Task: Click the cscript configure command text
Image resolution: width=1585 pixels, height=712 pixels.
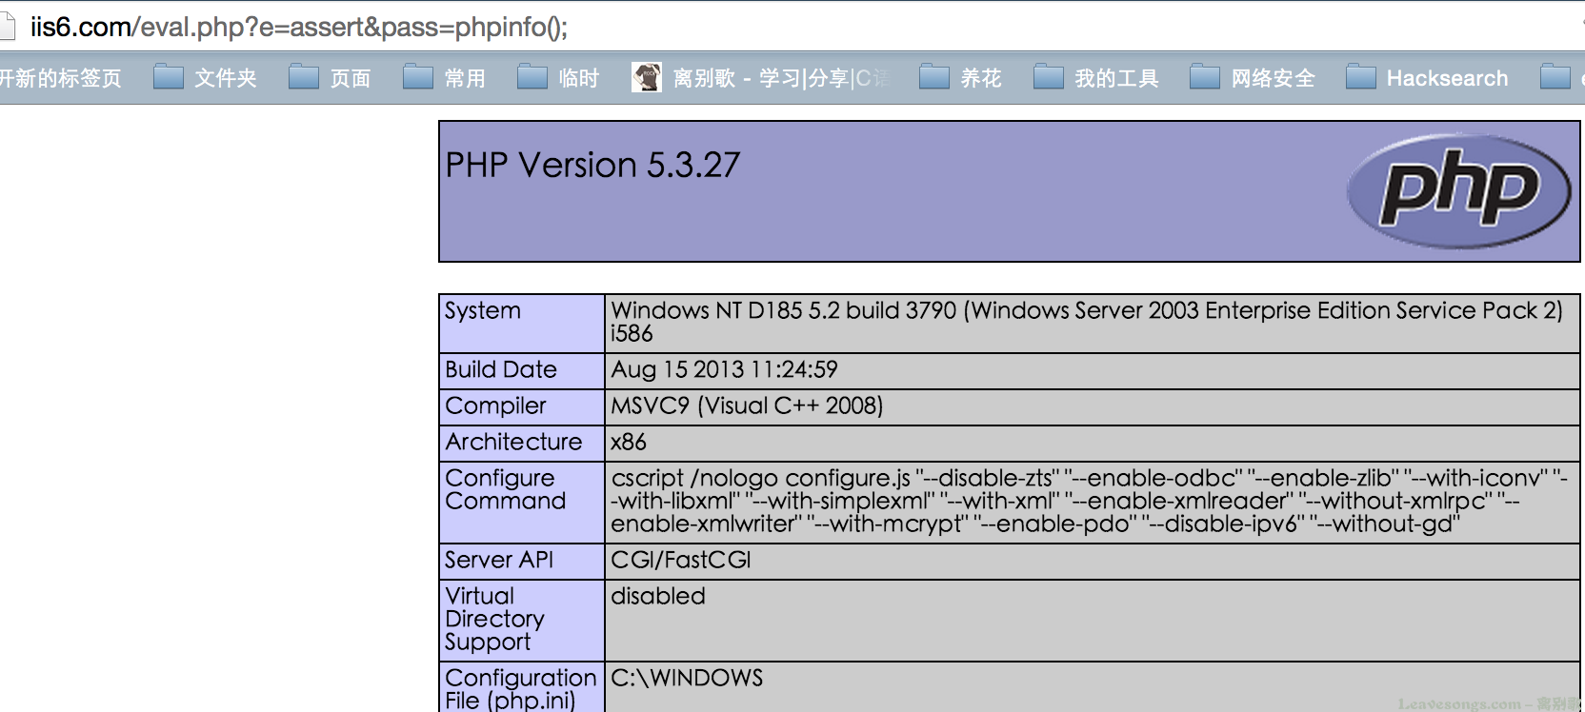Action: tap(1089, 501)
